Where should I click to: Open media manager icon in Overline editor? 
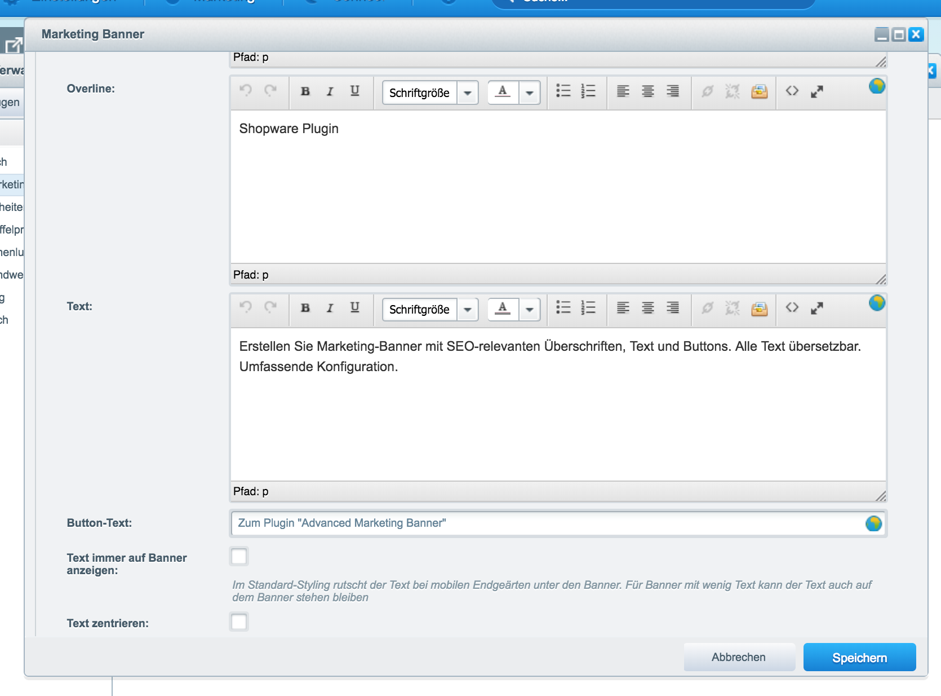tap(760, 91)
